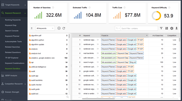Collapse the Keyword Research section chevron
This screenshot has height=101, width=182.
[x=25, y=13]
